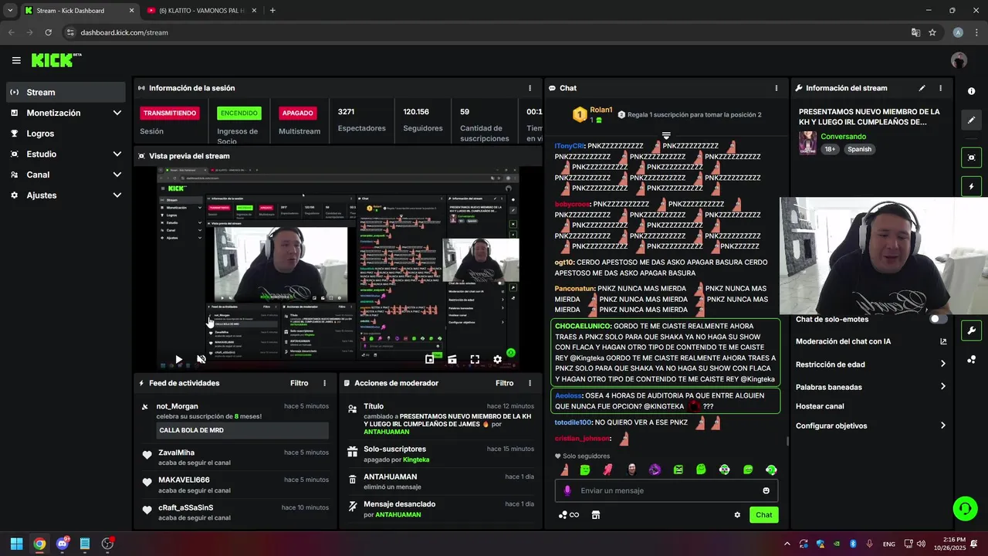Expand the Monetización sidebar section
Image resolution: width=988 pixels, height=556 pixels.
pos(117,113)
